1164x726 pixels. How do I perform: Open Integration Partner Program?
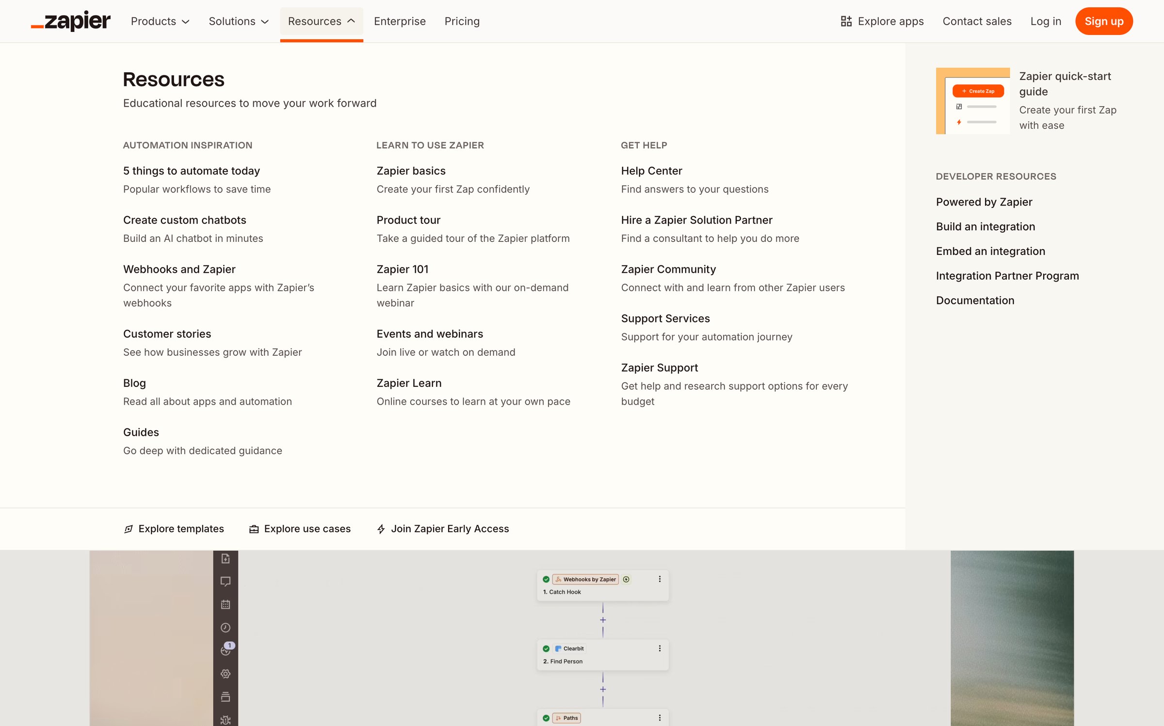(x=1007, y=276)
